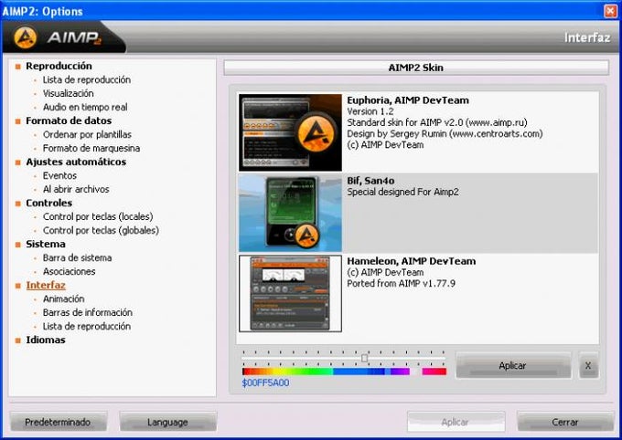622x440 pixels.
Task: Open Formato de marquesina page
Action: pyautogui.click(x=91, y=148)
